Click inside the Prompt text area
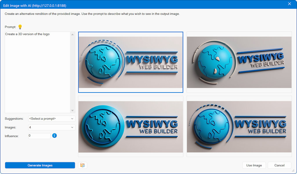The image size is (297, 174). [37, 72]
